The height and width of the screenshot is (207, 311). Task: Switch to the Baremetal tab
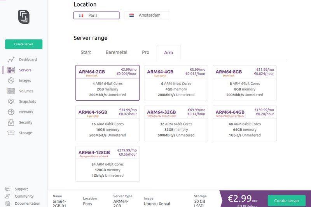tap(117, 52)
